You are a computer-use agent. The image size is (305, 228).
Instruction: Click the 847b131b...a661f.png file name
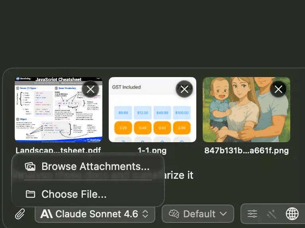click(246, 151)
